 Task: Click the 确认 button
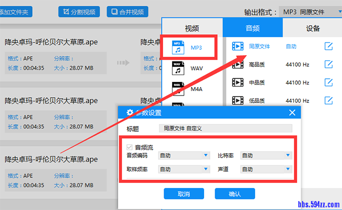[235, 194]
